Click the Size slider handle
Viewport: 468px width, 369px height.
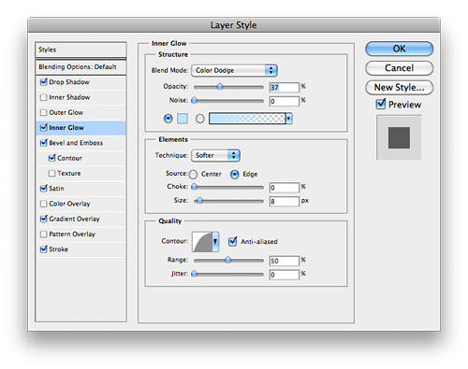[x=199, y=201]
